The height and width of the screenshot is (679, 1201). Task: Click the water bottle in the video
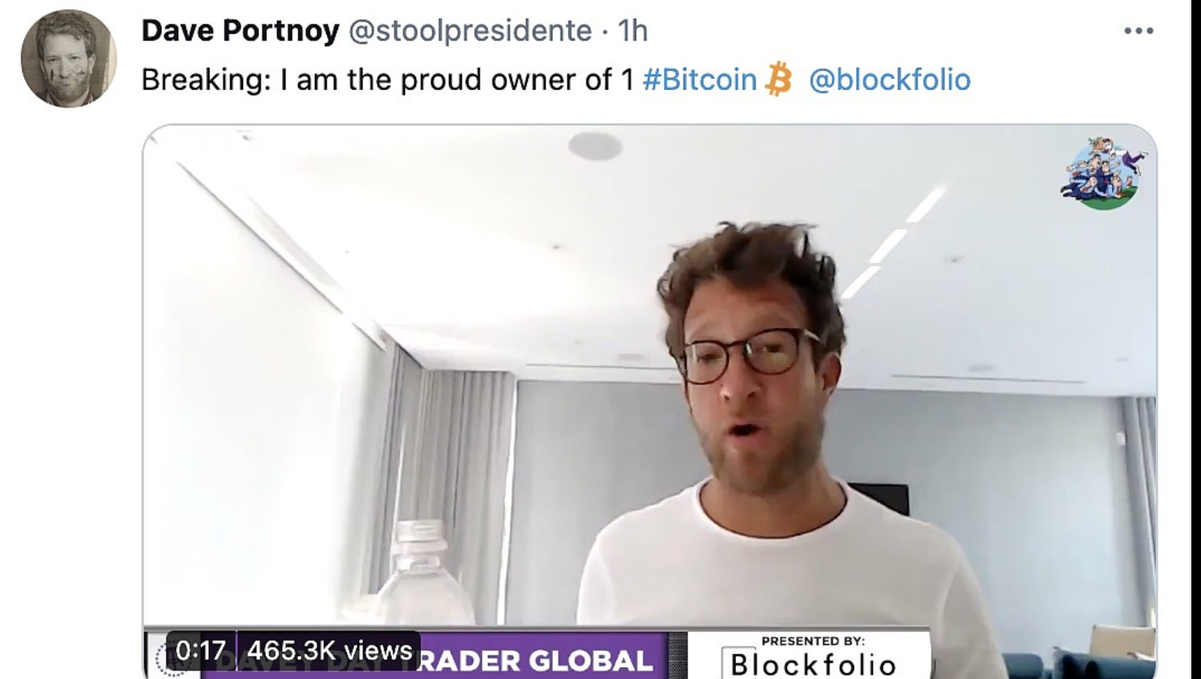point(425,574)
